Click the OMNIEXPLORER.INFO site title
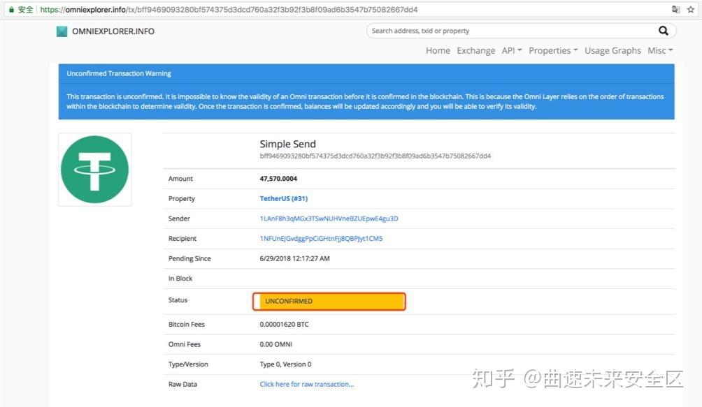This screenshot has height=407, width=702. tap(113, 31)
